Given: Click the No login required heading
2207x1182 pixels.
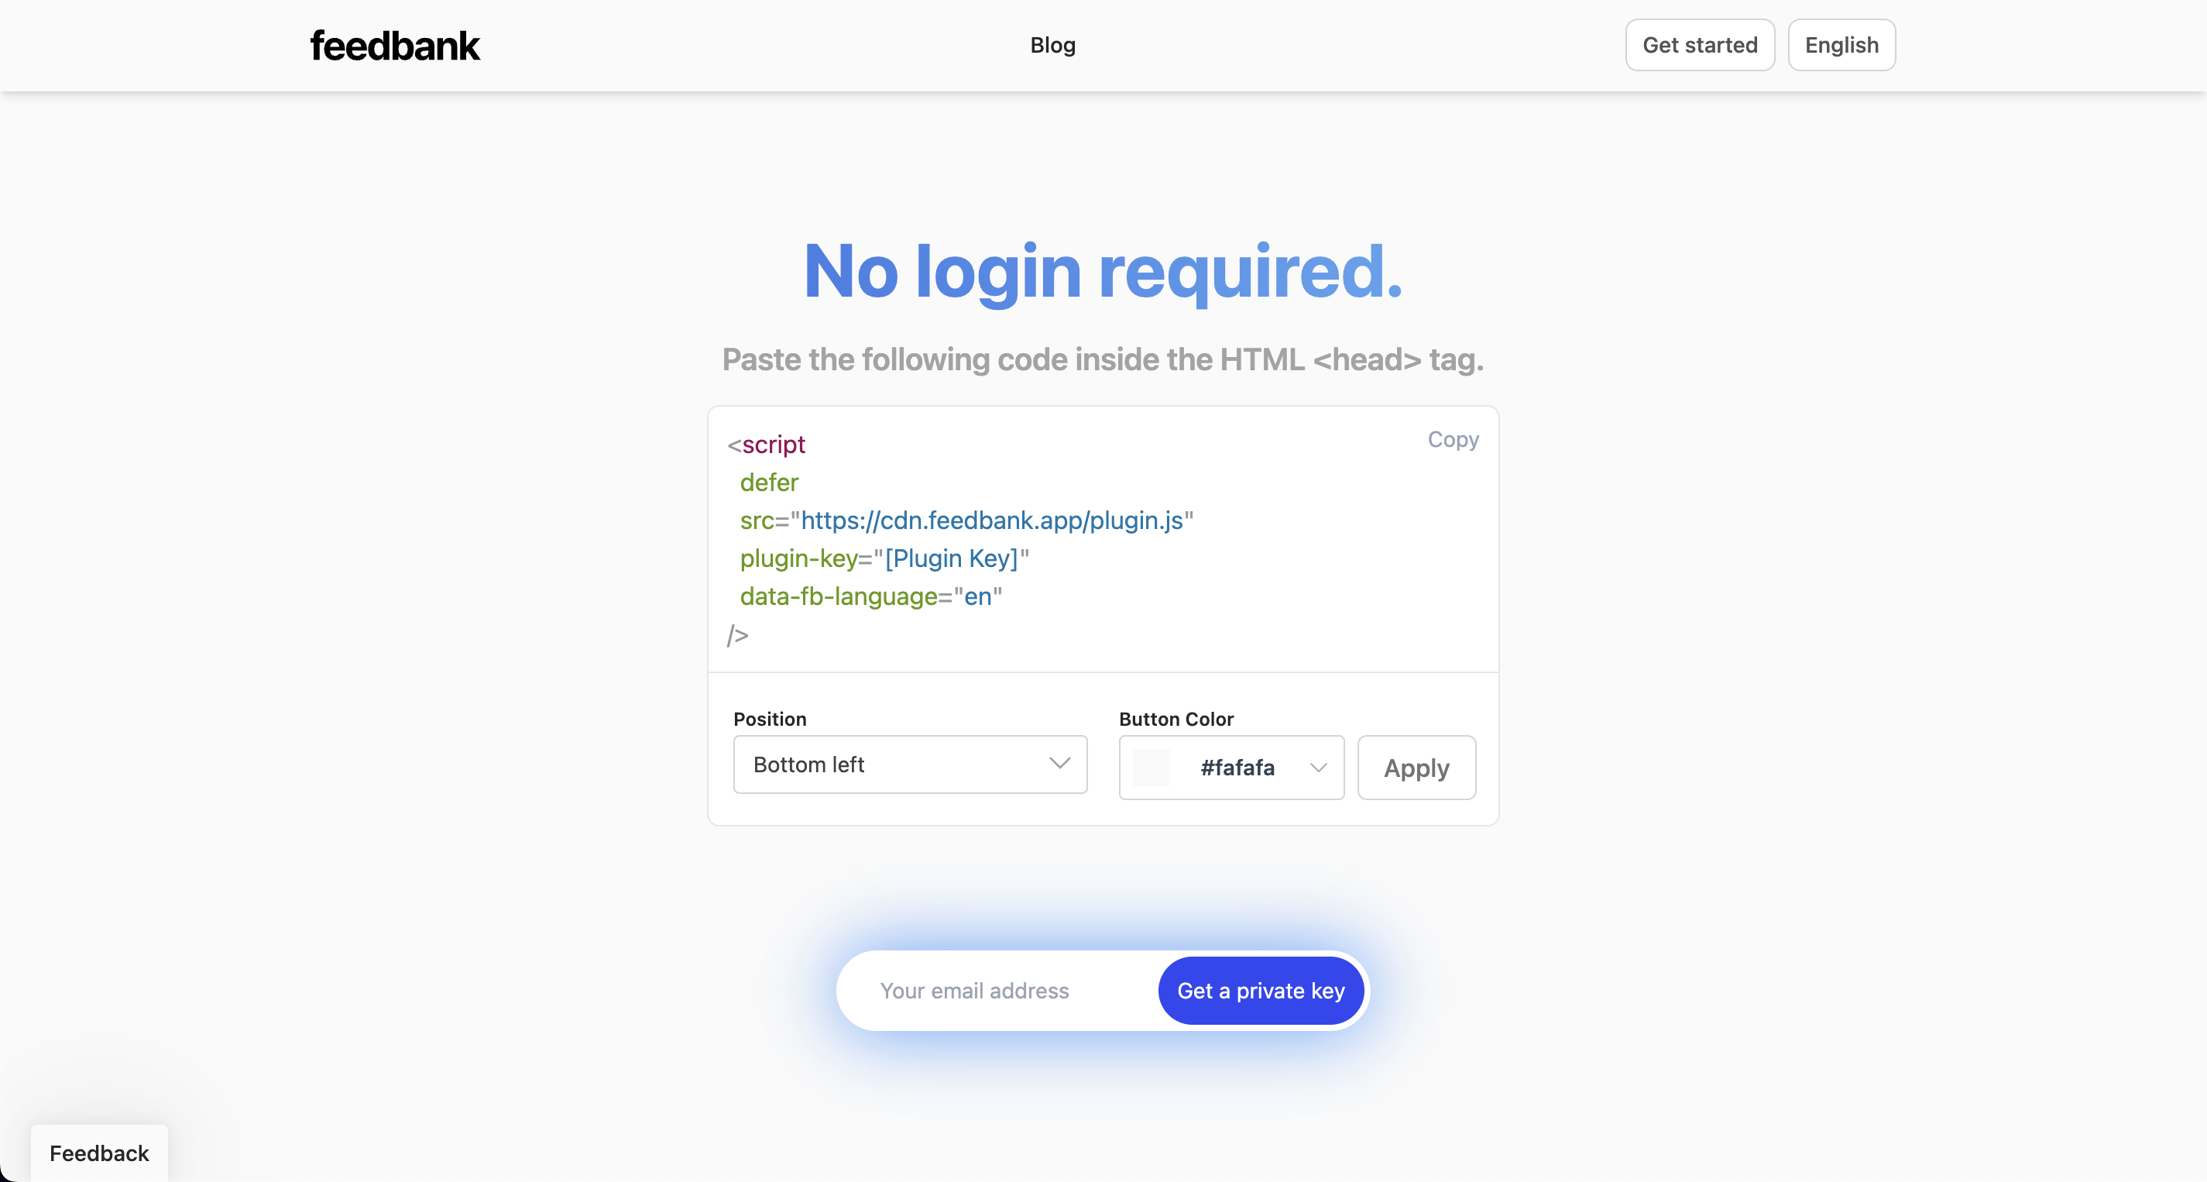Looking at the screenshot, I should 1103,273.
